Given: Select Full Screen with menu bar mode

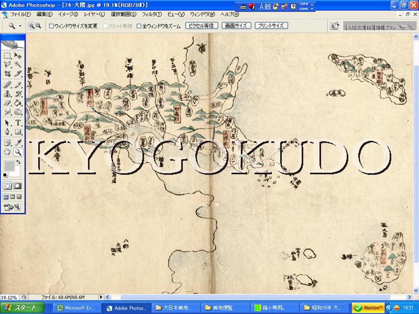Looking at the screenshot, I should tap(13, 197).
